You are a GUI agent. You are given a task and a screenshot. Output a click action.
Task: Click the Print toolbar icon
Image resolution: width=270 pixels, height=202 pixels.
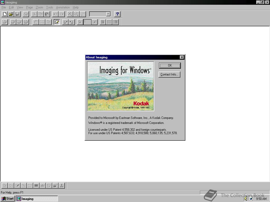26,14
